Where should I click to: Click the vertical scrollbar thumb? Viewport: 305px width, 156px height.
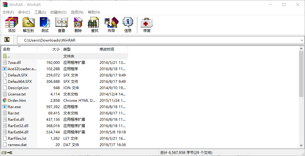[x=301, y=74]
